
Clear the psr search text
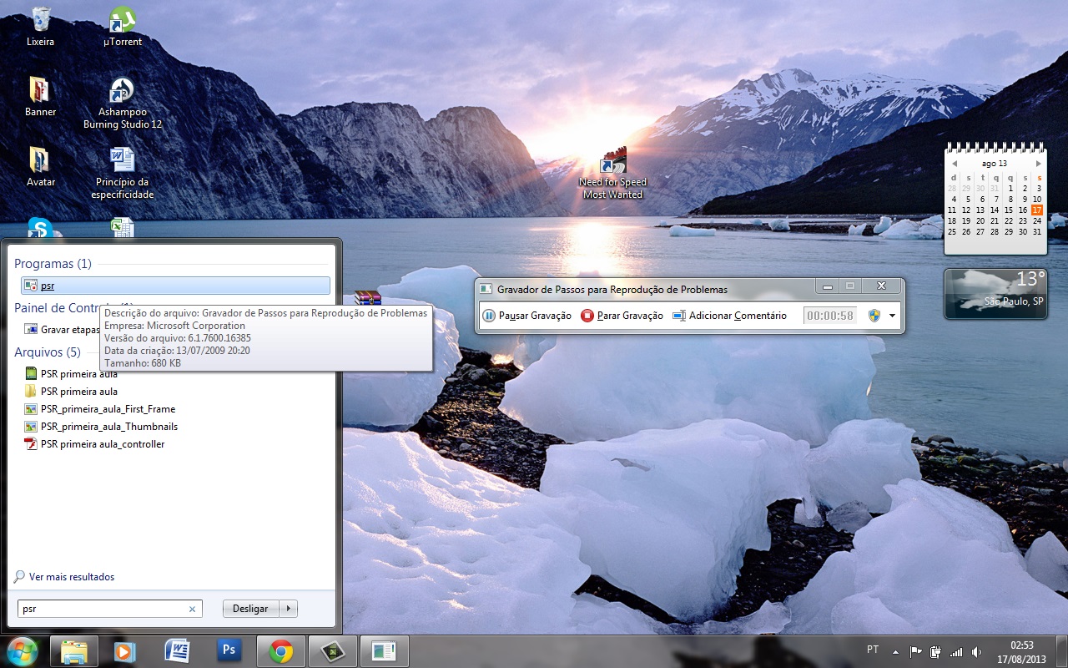pos(192,609)
